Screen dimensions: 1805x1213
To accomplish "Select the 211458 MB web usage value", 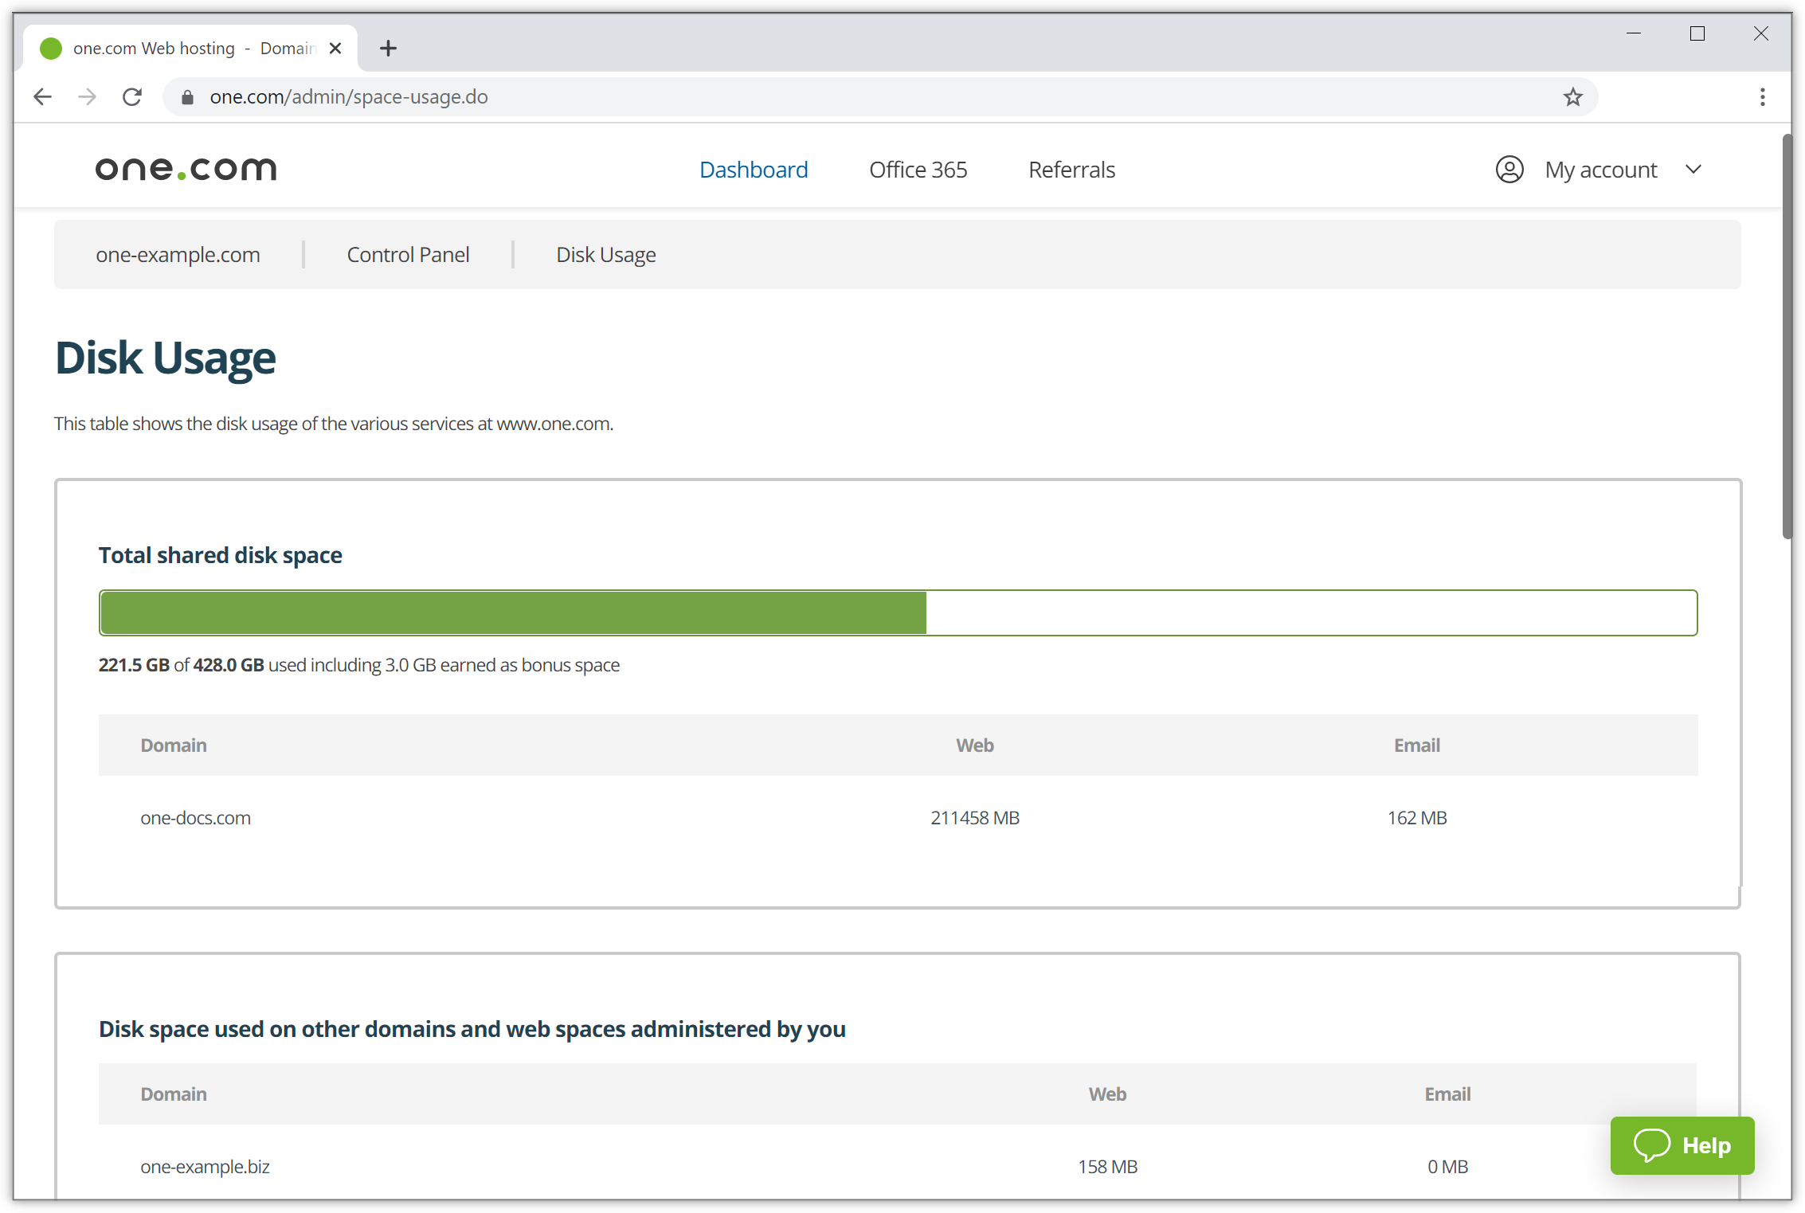I will click(975, 818).
